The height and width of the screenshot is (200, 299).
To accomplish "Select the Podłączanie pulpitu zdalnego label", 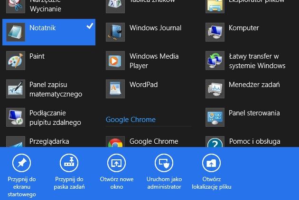I will (56, 118).
